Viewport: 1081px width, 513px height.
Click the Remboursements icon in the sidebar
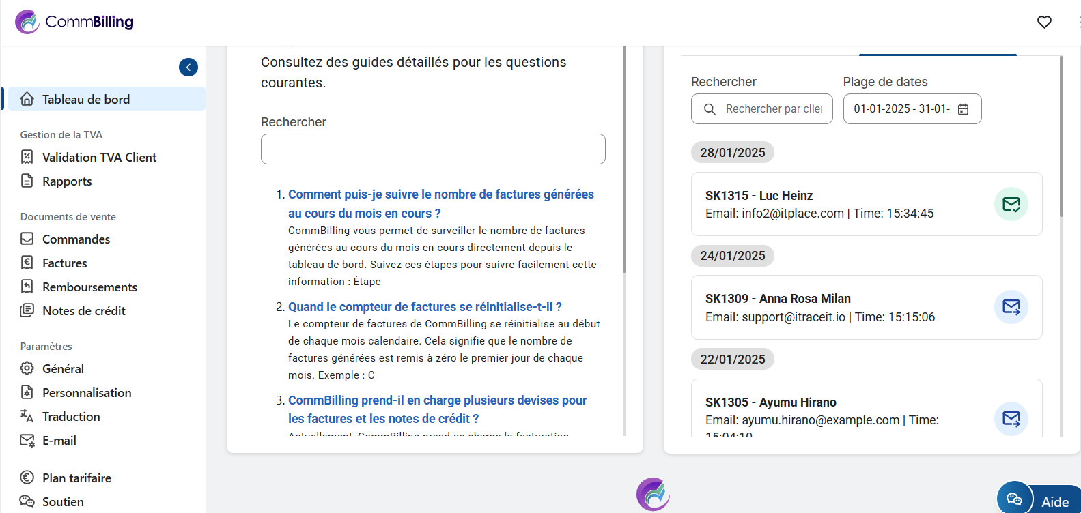27,287
